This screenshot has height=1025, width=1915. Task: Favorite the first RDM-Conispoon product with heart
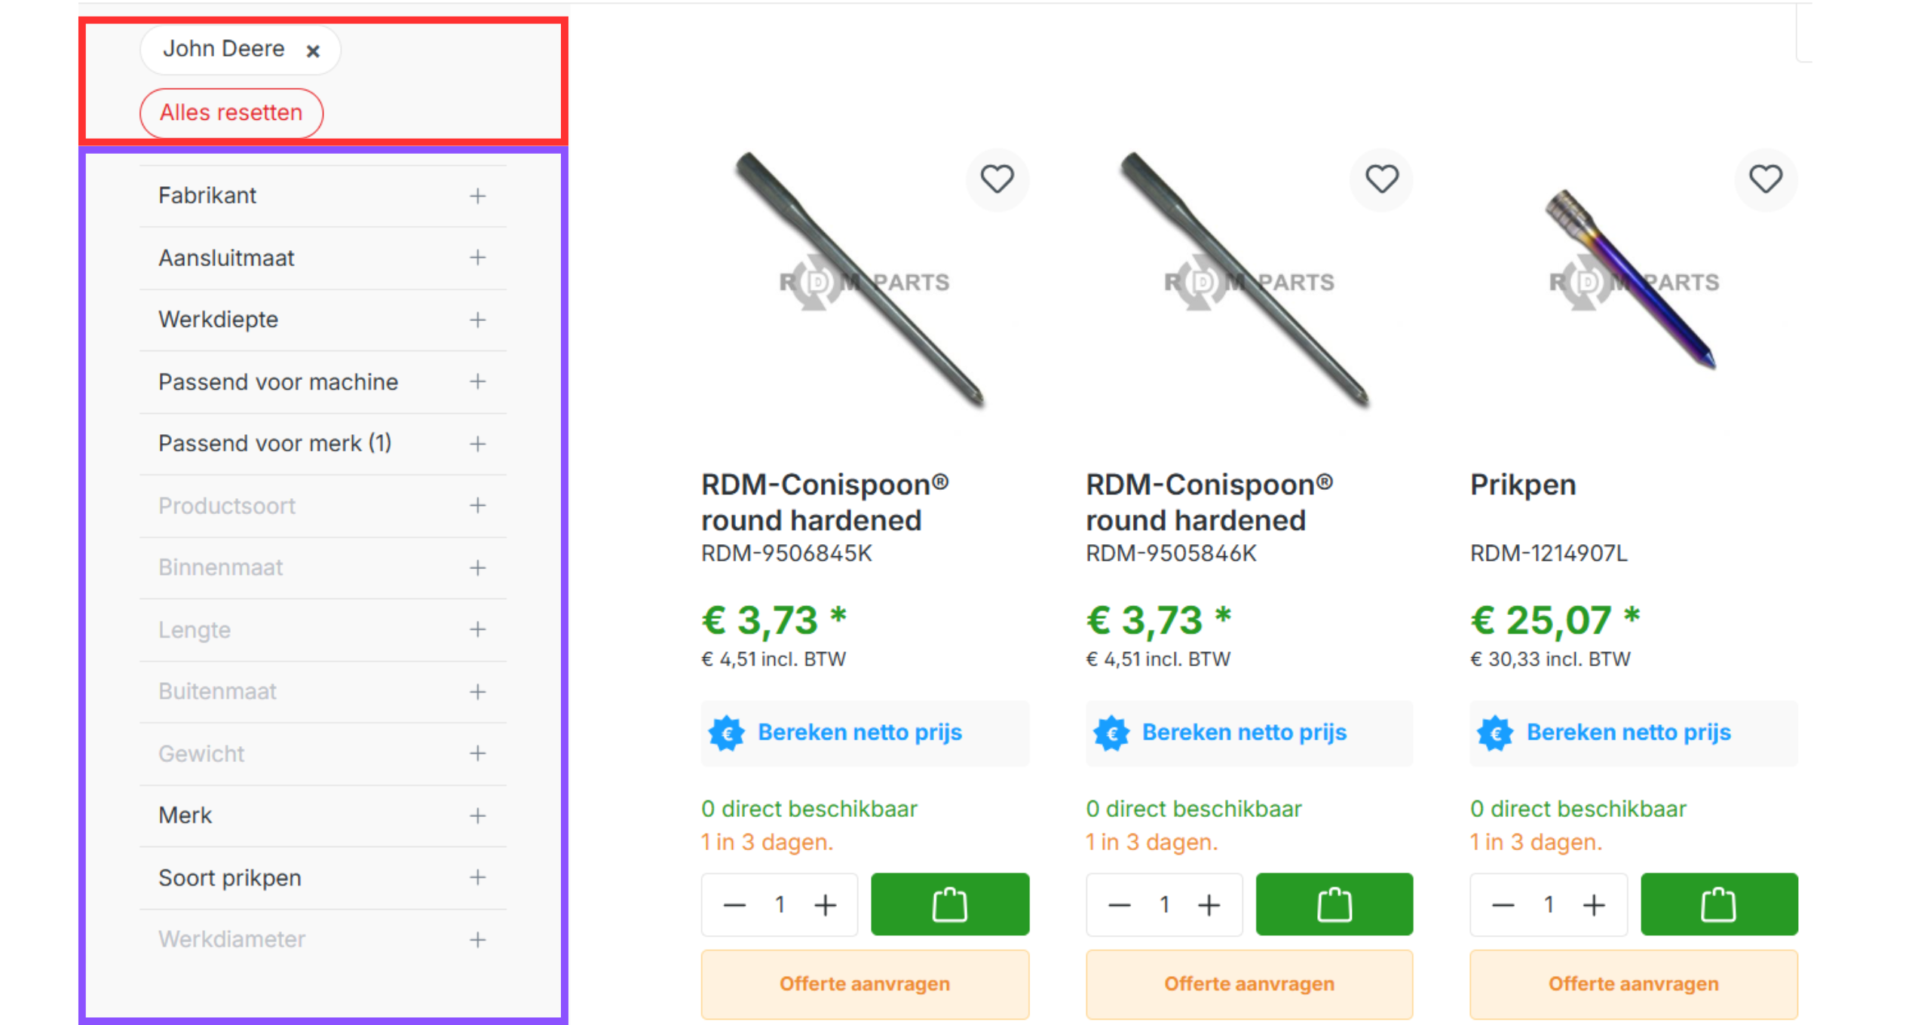997,179
